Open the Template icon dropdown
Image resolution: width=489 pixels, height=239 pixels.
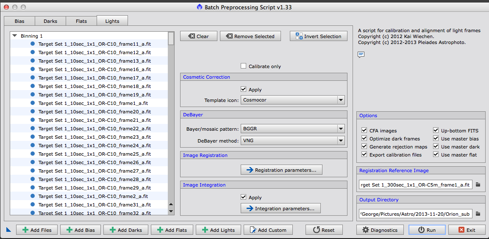[340, 100]
